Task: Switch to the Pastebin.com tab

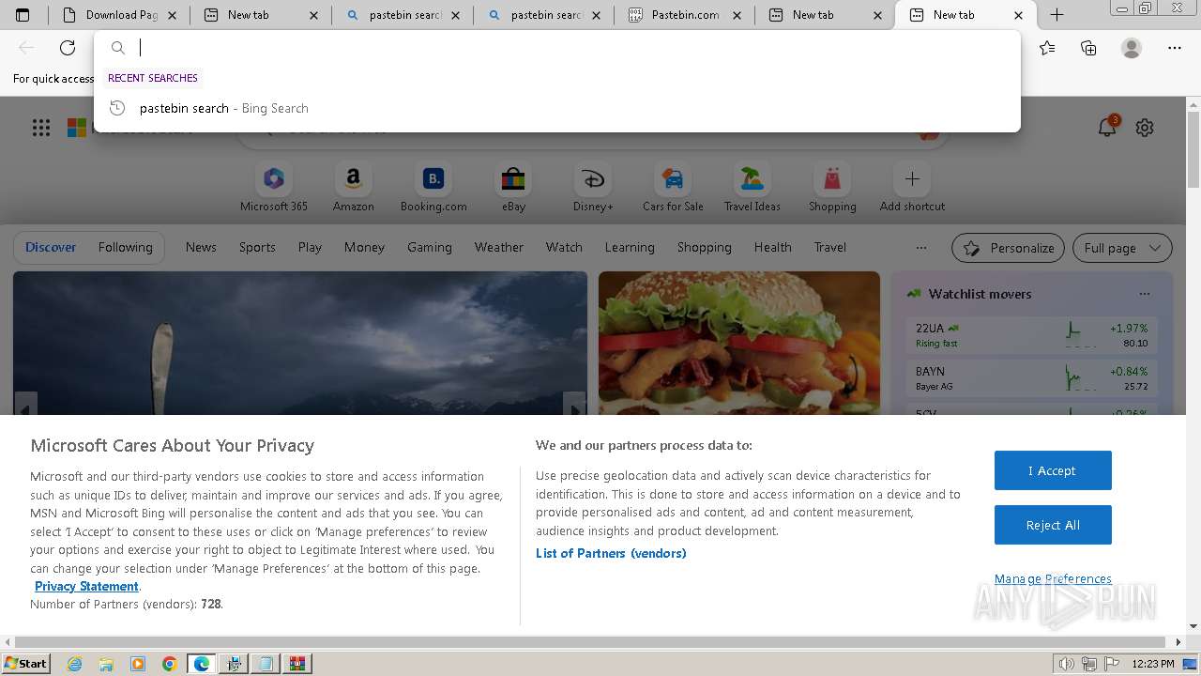Action: tap(686, 15)
